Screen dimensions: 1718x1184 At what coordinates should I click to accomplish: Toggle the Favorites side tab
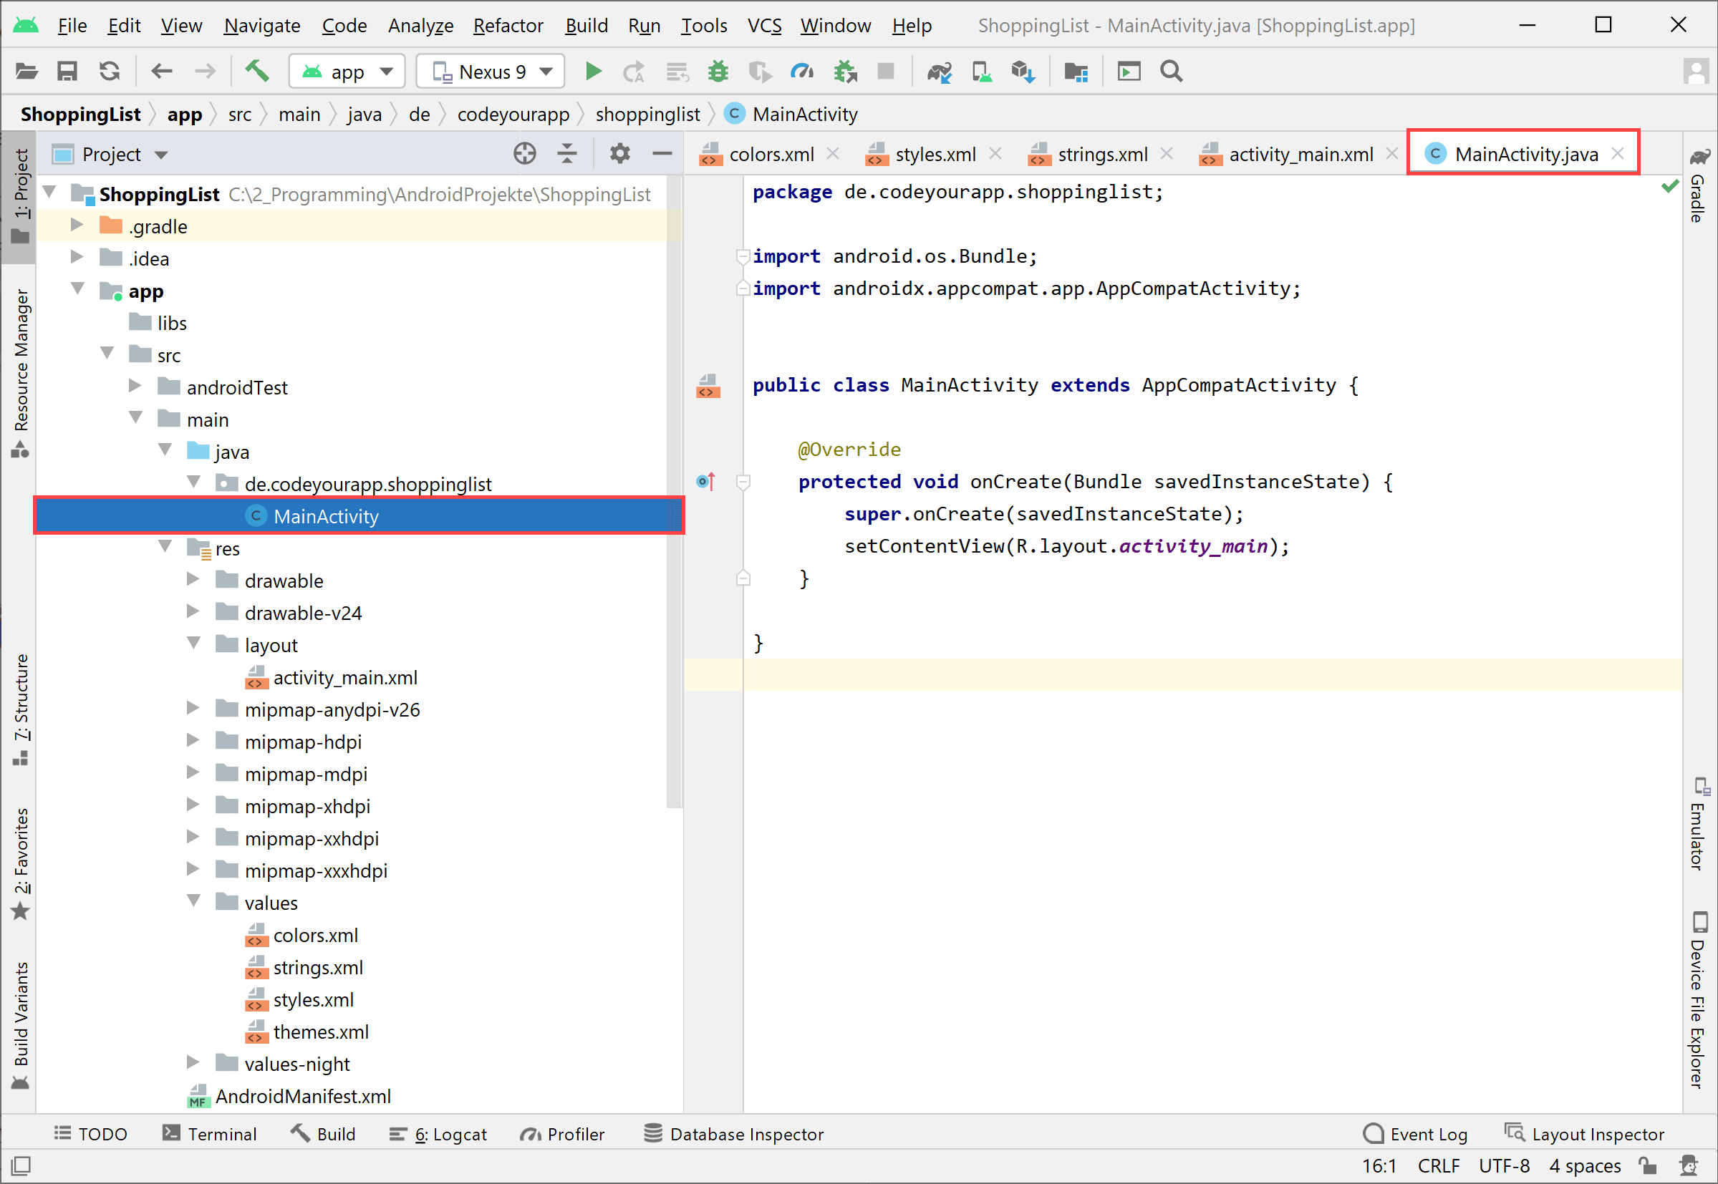tap(21, 863)
